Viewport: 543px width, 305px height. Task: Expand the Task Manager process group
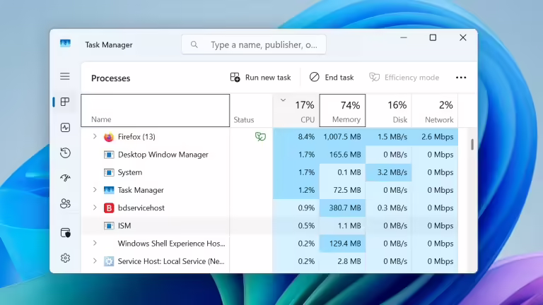[x=95, y=190]
